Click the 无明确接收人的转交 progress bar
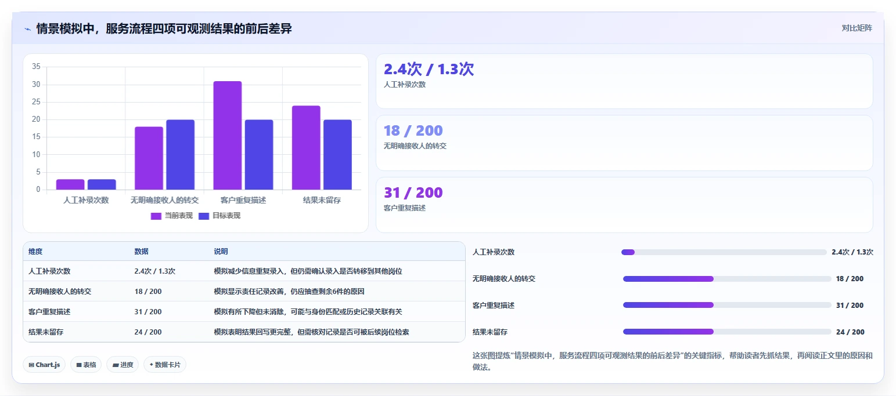 727,279
